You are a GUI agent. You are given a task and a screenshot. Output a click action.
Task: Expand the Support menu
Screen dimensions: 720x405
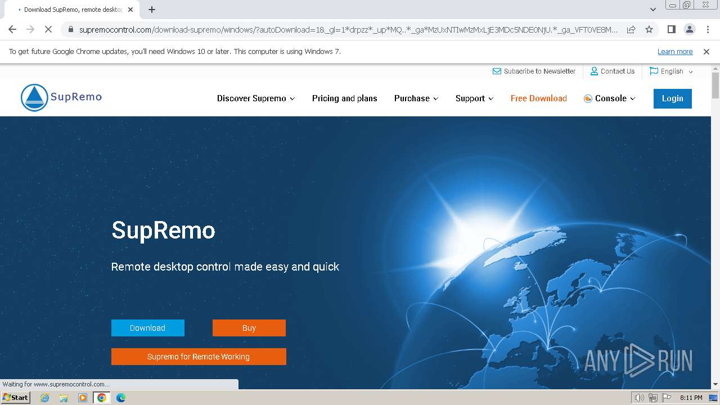474,98
